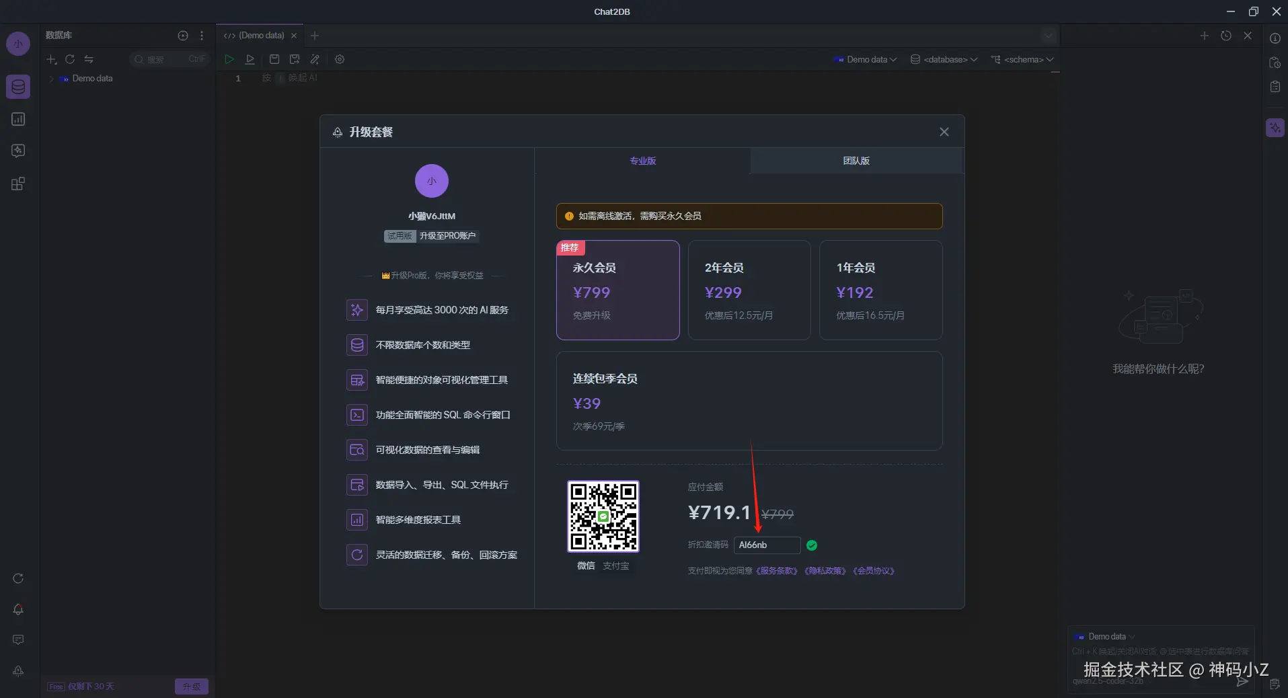Open the 《服务条款》 link
1288x698 pixels.
[777, 571]
